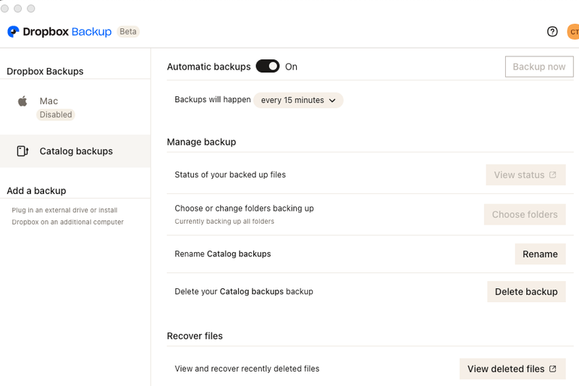Click the external drive icon beside Catalog backups
The height and width of the screenshot is (386, 579).
[22, 151]
